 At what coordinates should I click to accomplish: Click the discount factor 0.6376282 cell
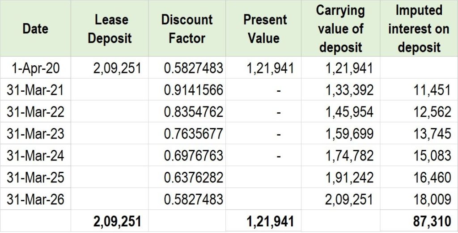click(193, 178)
